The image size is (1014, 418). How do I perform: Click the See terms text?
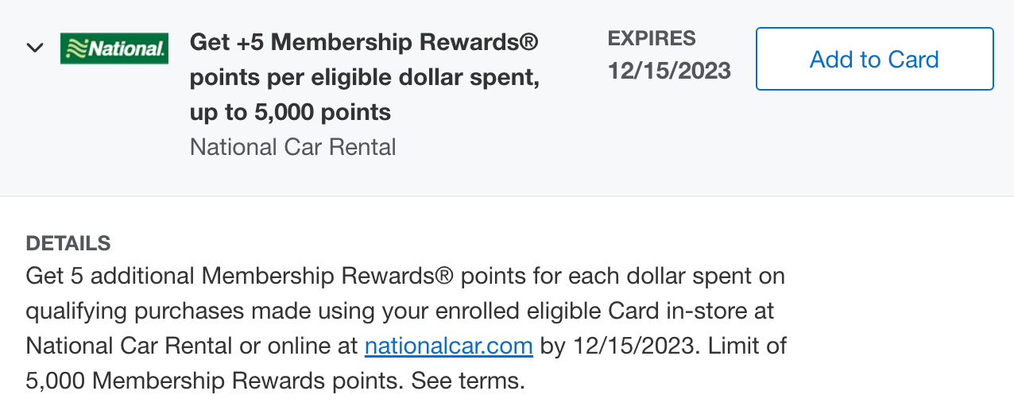click(x=467, y=381)
